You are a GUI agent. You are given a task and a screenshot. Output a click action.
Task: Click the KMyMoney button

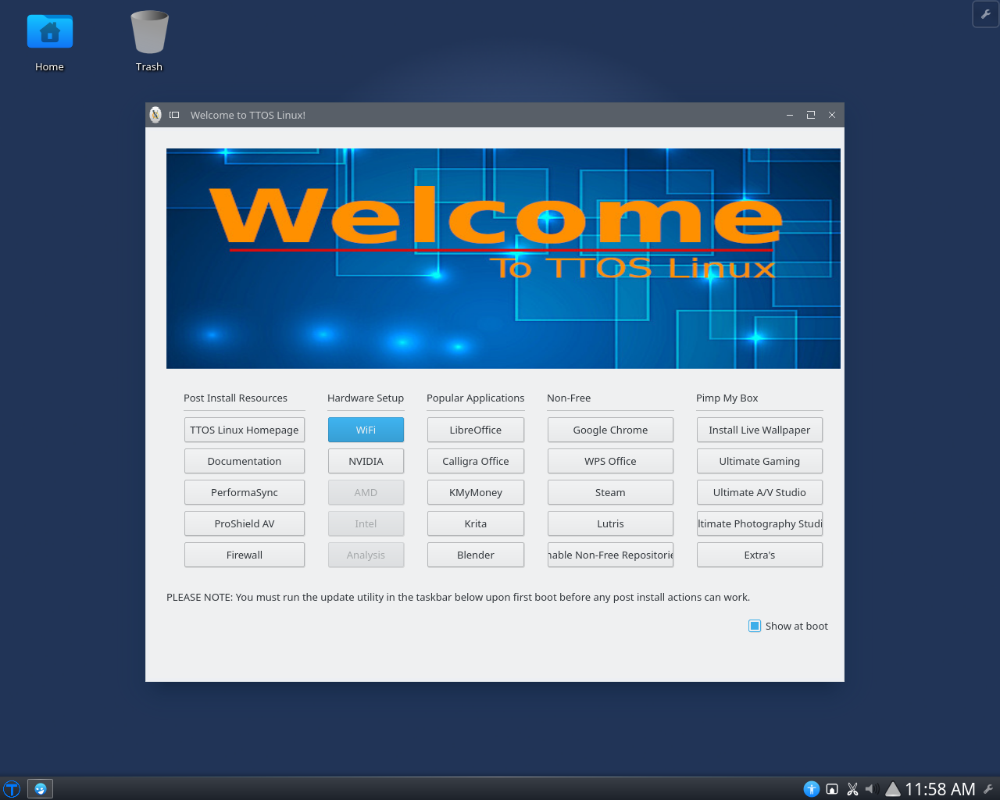tap(476, 492)
